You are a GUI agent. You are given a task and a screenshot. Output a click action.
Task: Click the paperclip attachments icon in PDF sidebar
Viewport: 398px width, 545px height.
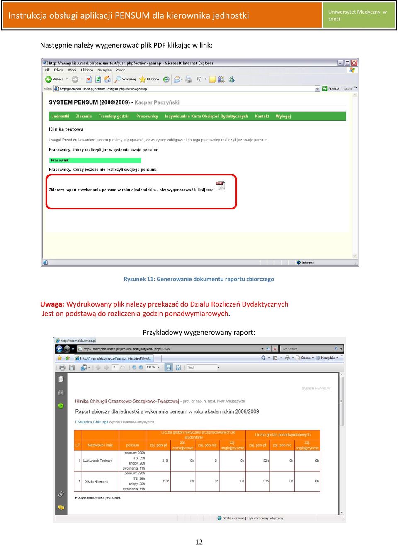point(61,494)
